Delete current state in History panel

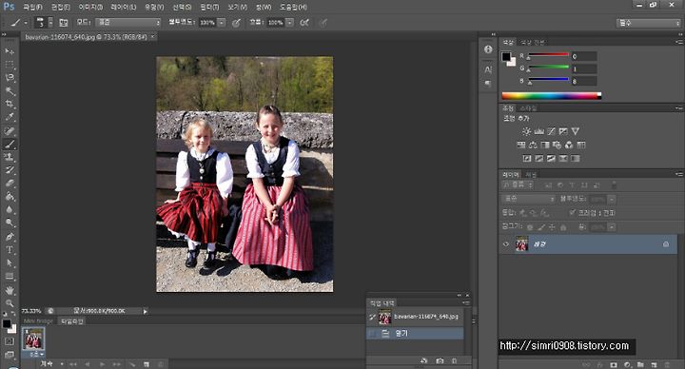(455, 360)
